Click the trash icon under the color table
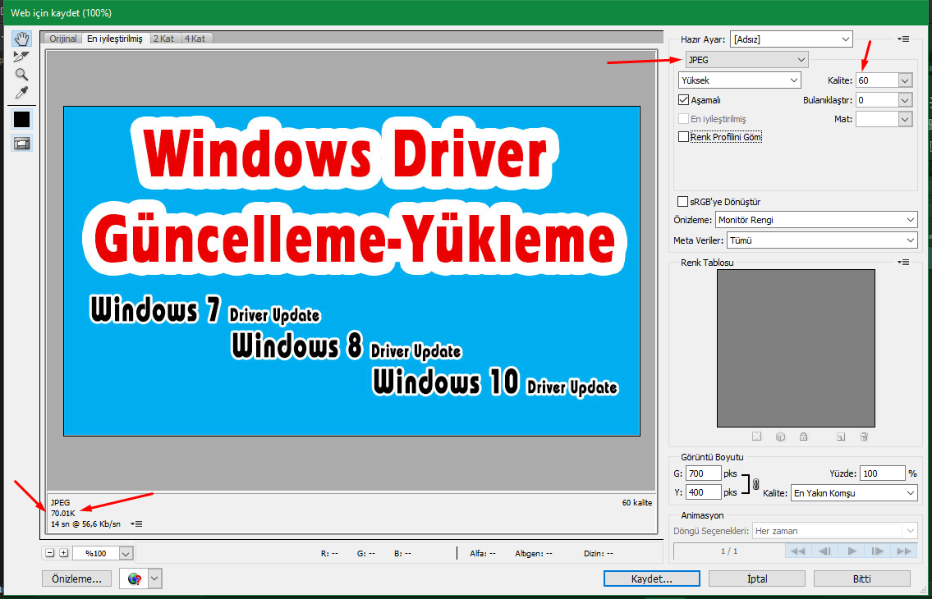The width and height of the screenshot is (932, 599). [x=864, y=437]
